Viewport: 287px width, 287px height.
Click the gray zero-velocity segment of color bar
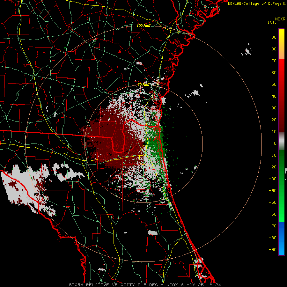[282, 141]
